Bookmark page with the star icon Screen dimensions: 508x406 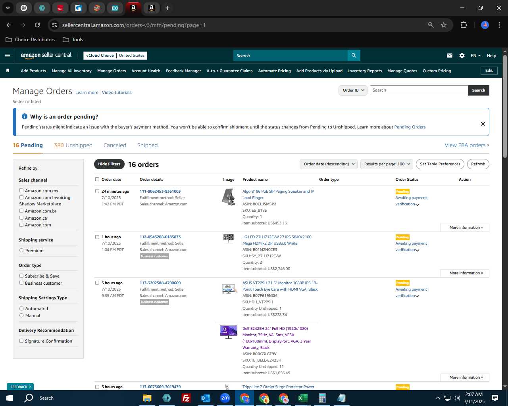(x=444, y=25)
